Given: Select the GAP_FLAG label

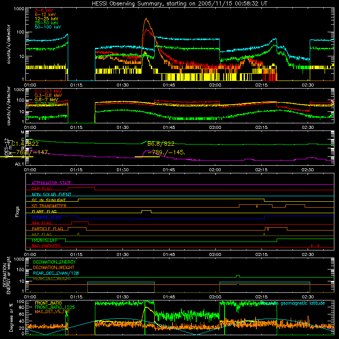Looking at the screenshot, I should click(x=42, y=189).
